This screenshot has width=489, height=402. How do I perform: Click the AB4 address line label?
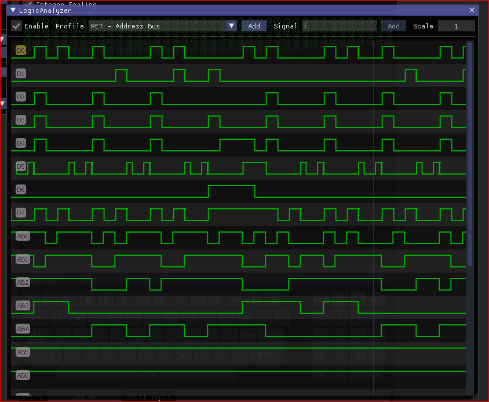tap(23, 329)
